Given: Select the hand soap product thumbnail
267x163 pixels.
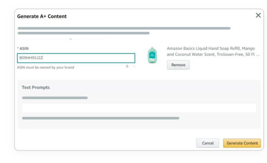Looking at the screenshot, I should (152, 55).
